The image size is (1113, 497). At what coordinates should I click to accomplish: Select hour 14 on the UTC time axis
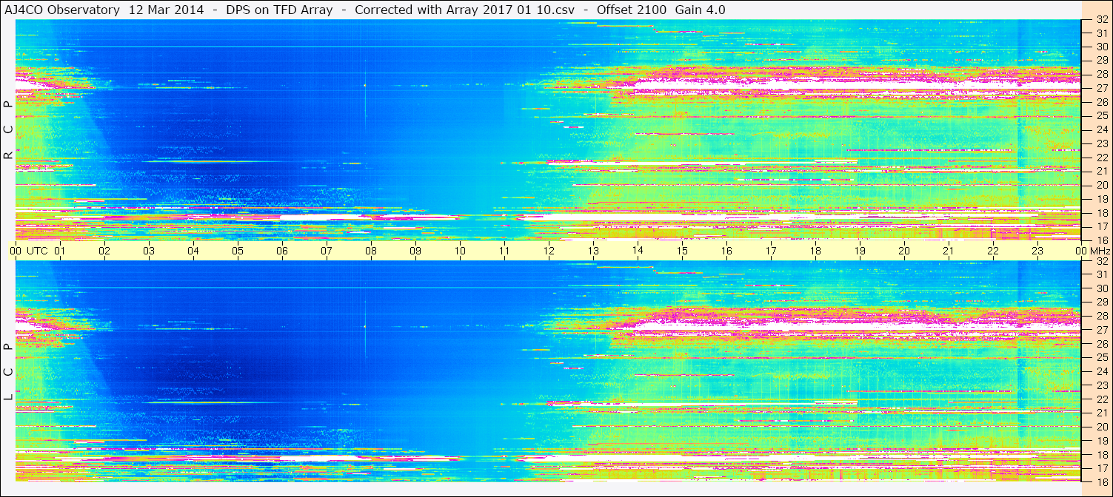click(638, 251)
